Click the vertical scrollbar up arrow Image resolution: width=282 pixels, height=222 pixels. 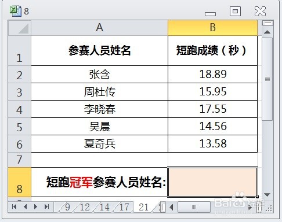pyautogui.click(x=267, y=32)
